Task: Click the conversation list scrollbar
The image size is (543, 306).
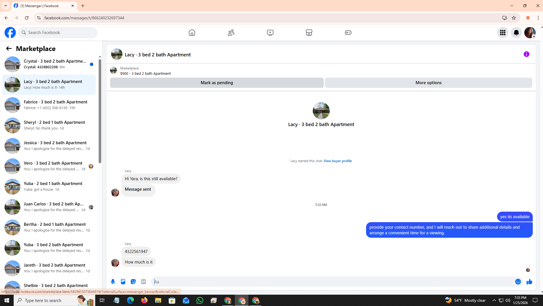Action: click(100, 111)
